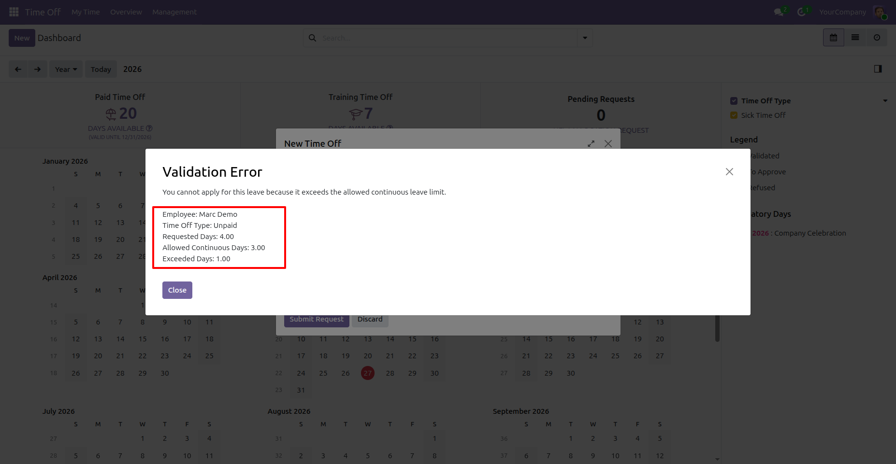Click the Close button in error dialog

[177, 290]
